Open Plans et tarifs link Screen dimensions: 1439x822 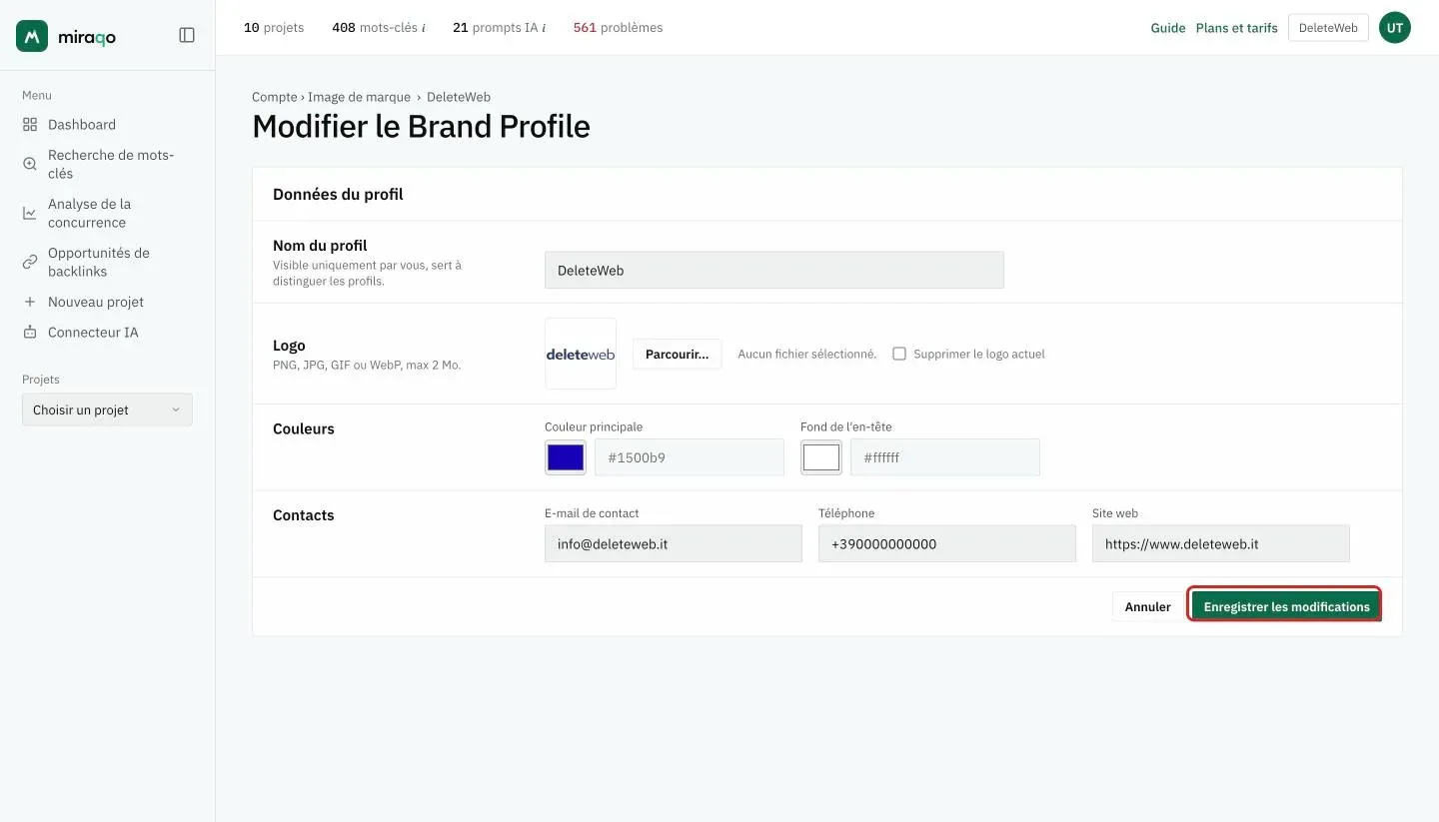tap(1236, 28)
